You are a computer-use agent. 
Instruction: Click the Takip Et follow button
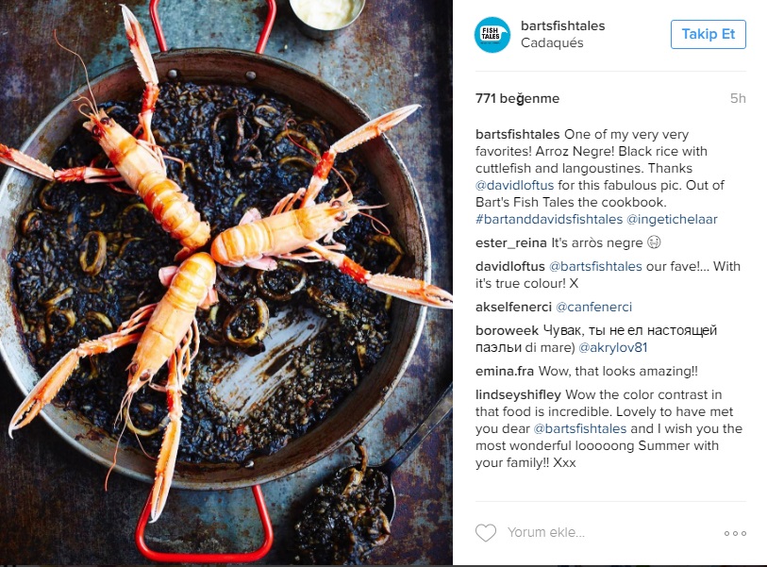pos(709,34)
